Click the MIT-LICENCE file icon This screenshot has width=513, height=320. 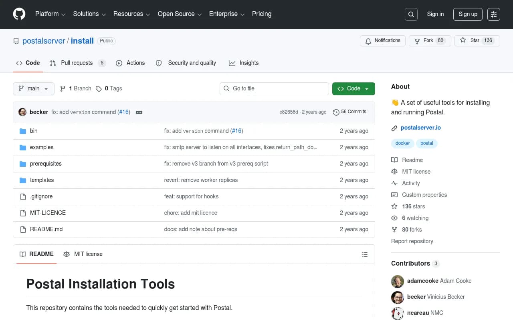(23, 213)
